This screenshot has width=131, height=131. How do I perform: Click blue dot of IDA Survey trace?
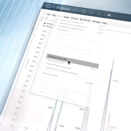(x=45, y=23)
